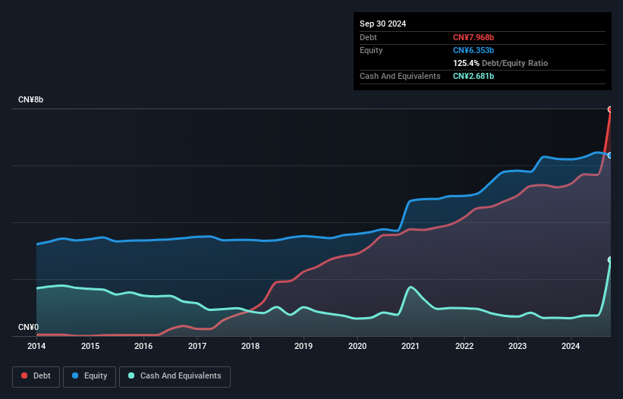
Task: Click the Equity label in tooltip
Action: 371,50
